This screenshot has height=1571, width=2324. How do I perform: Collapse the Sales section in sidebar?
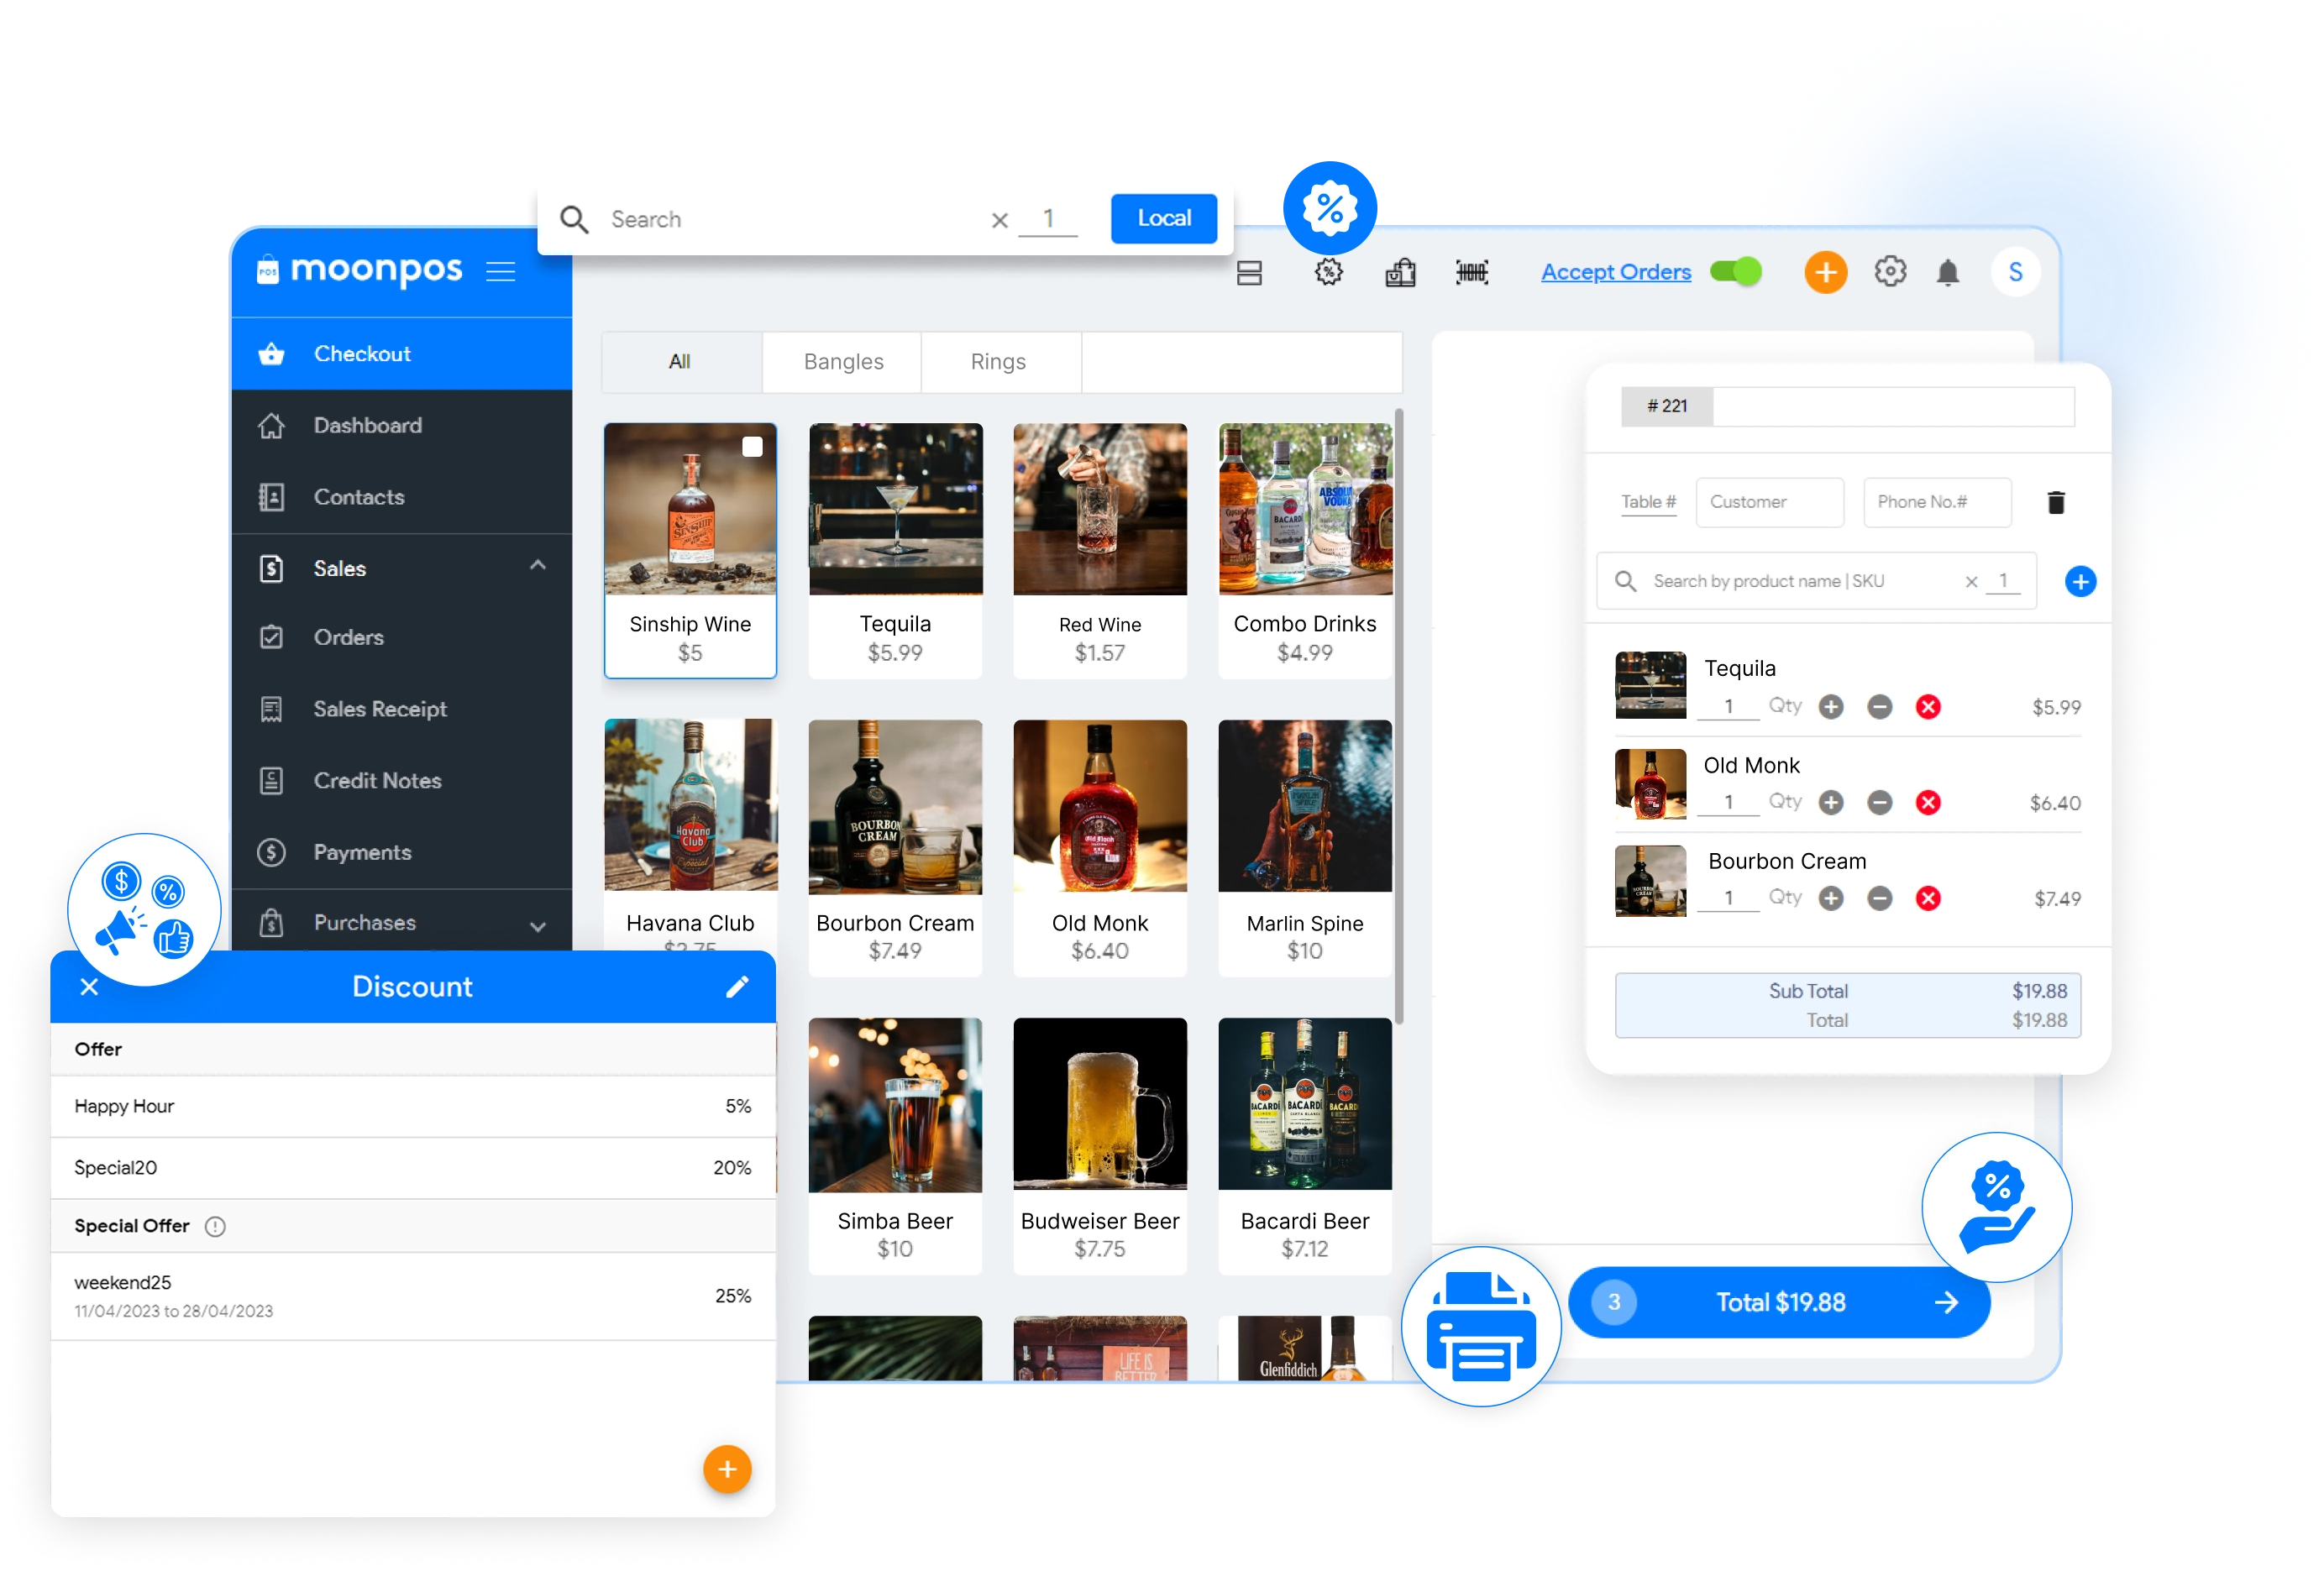pyautogui.click(x=538, y=566)
